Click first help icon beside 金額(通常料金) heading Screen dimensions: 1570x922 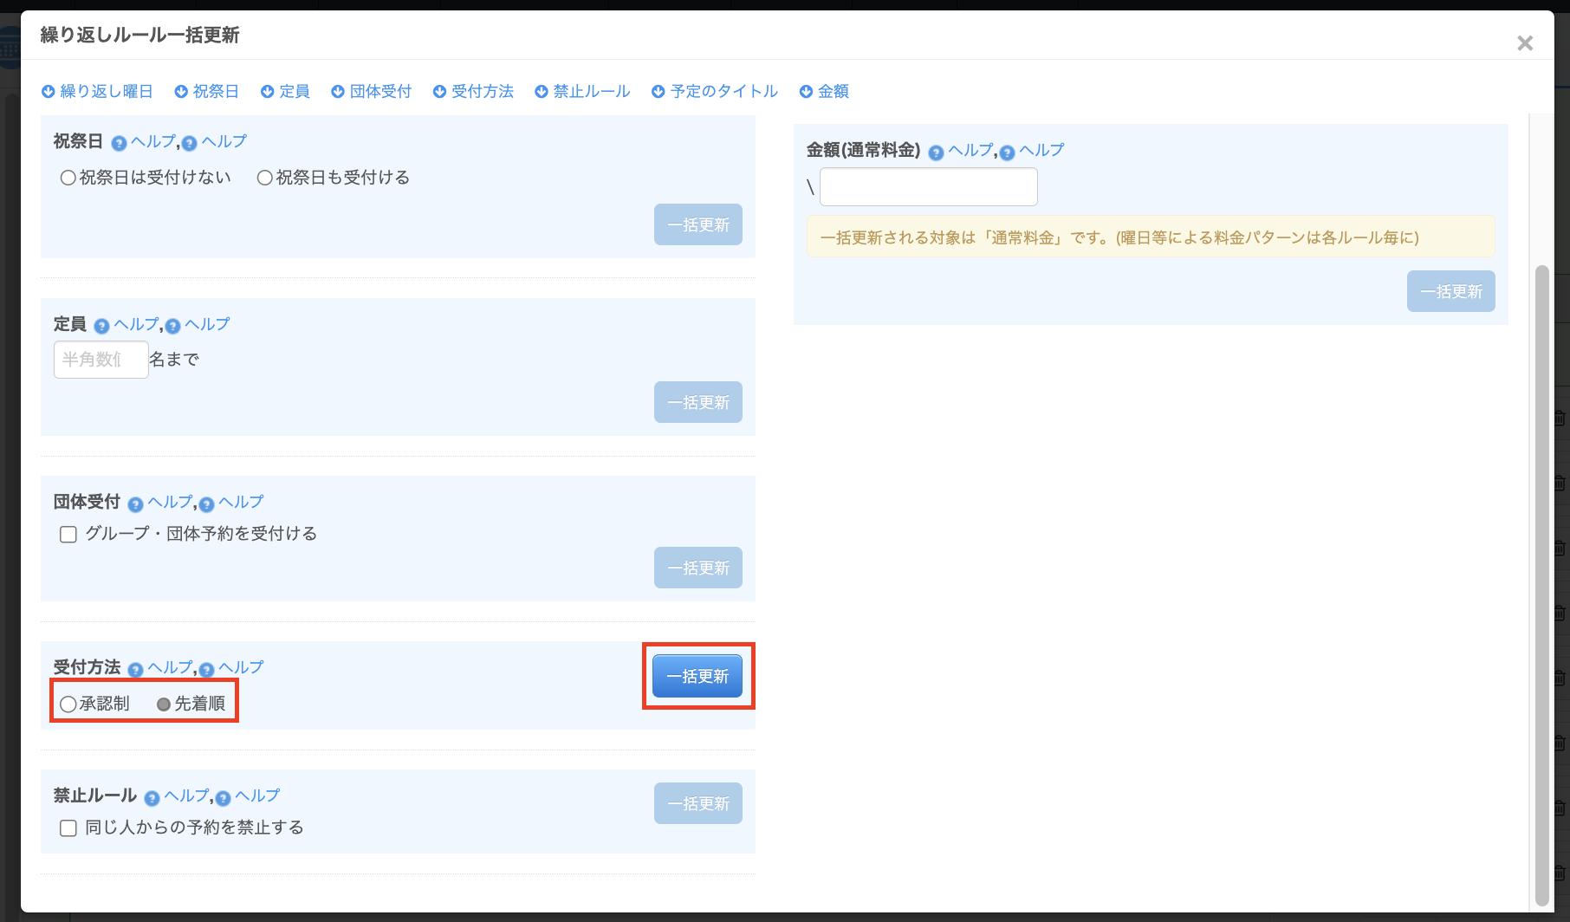coord(937,153)
